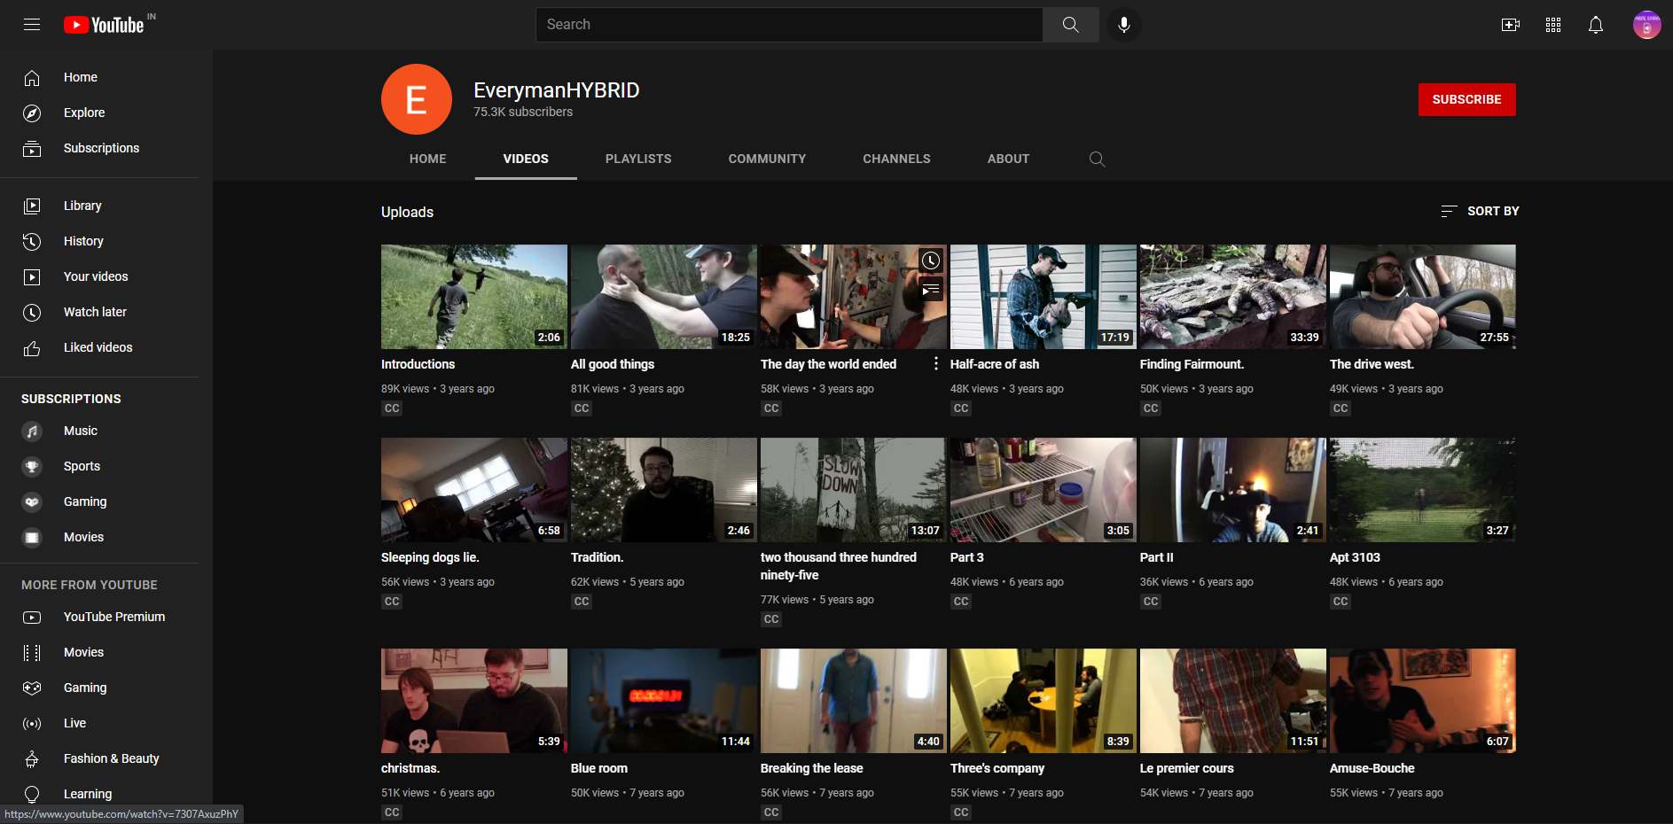
Task: Click the Your videos icon
Action: tap(32, 276)
